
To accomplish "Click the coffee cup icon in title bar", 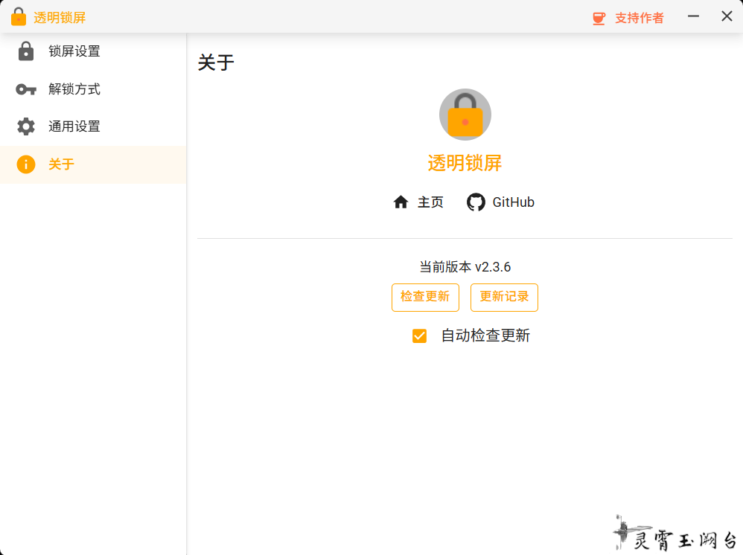I will point(599,18).
